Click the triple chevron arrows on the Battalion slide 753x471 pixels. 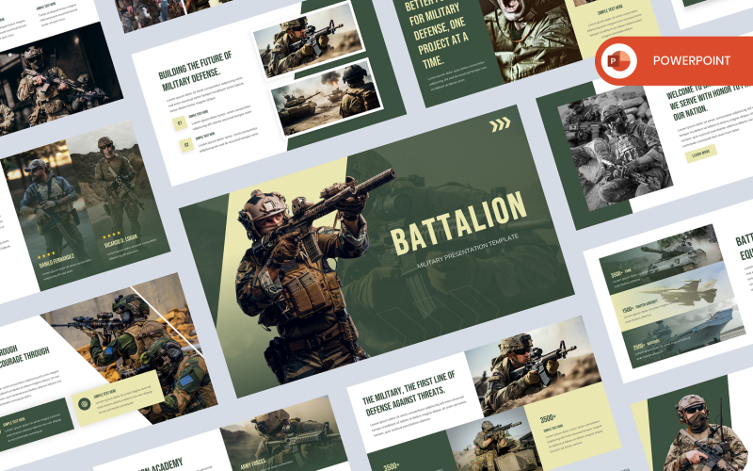coord(500,124)
